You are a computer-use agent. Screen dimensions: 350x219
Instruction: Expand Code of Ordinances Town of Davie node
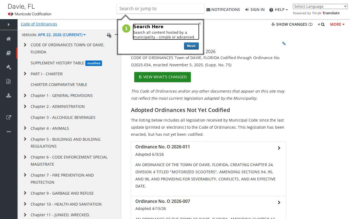point(25,45)
